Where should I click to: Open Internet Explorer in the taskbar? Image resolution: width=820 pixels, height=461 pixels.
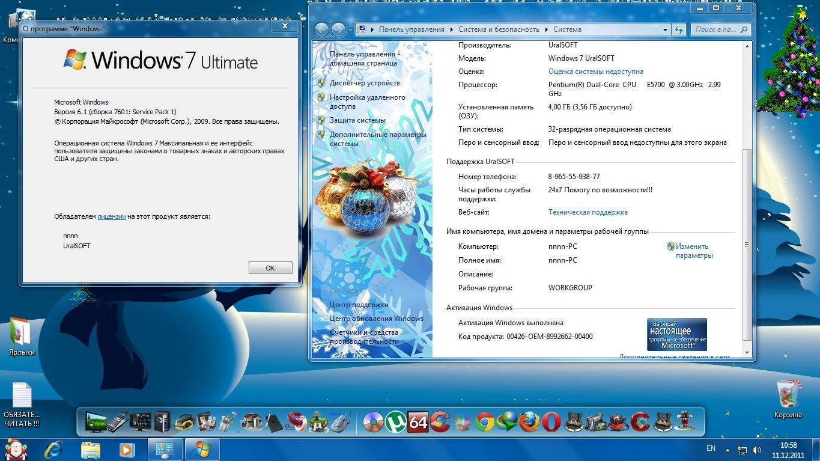[53, 449]
